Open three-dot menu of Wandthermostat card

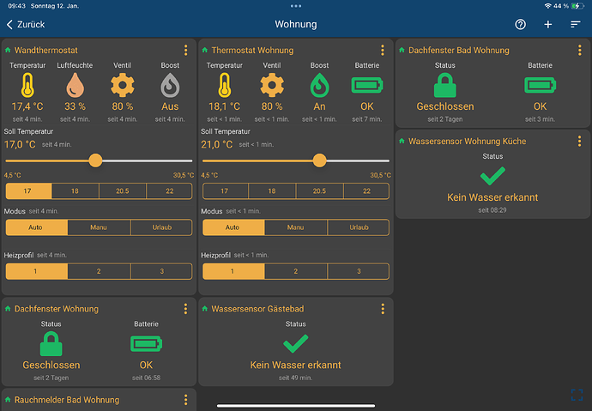coord(186,51)
